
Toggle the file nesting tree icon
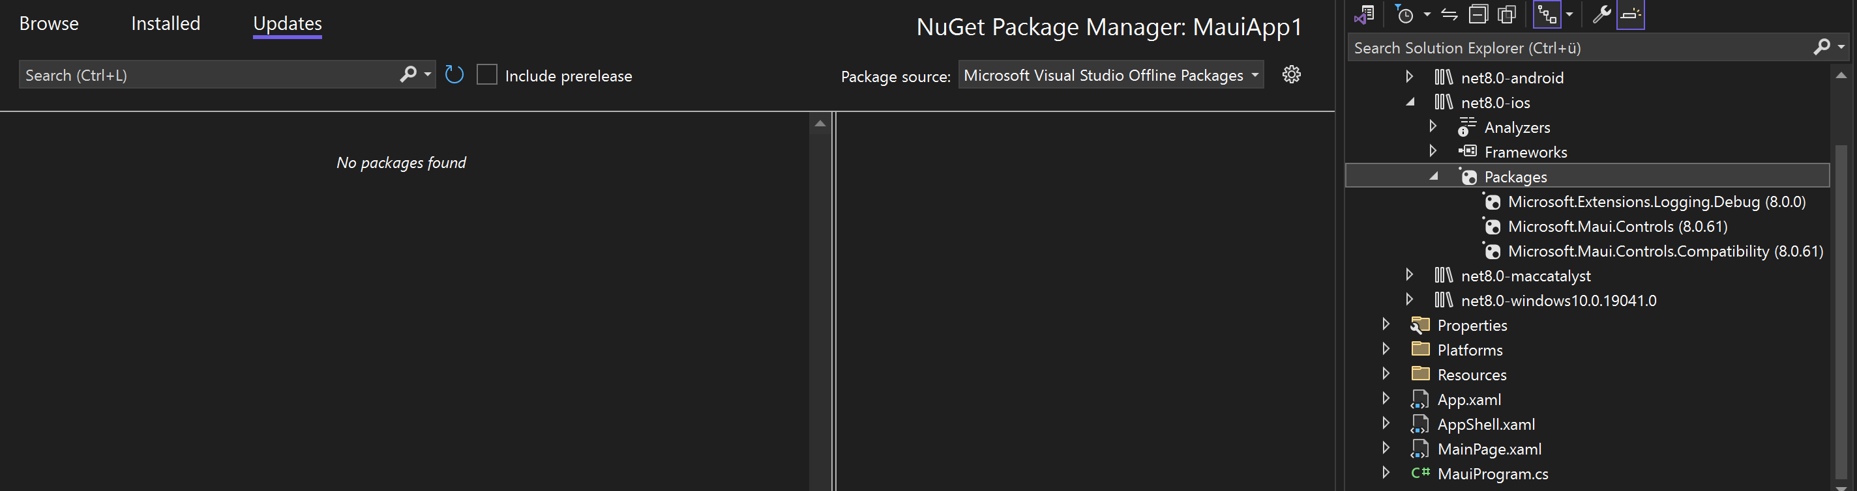1547,14
